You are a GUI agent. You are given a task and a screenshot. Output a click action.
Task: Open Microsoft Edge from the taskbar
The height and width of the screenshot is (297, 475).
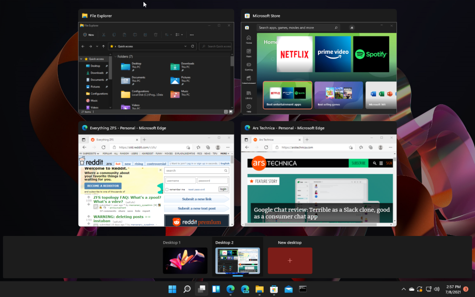[230, 289]
